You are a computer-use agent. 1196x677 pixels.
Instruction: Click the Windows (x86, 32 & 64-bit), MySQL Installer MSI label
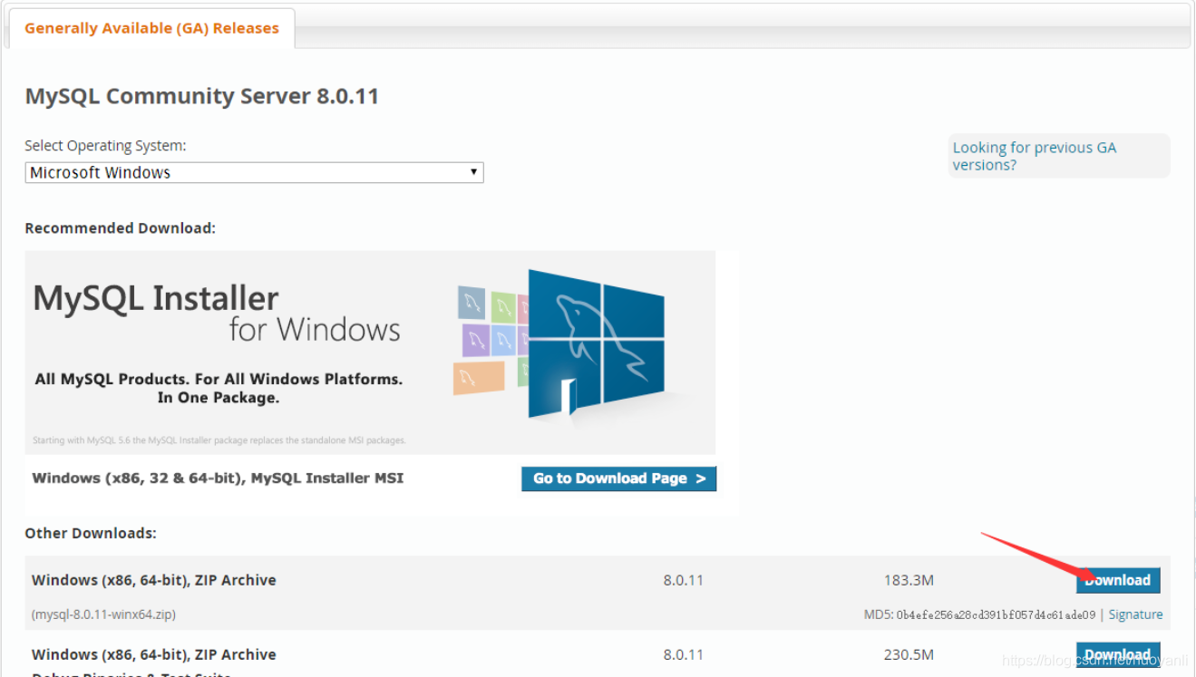[x=218, y=478]
